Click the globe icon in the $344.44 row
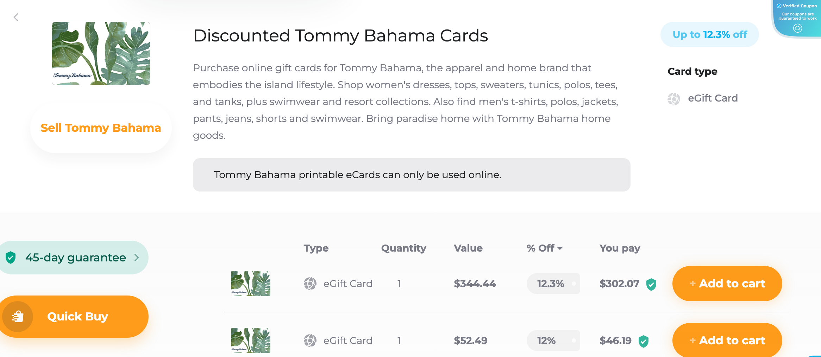 click(x=310, y=284)
